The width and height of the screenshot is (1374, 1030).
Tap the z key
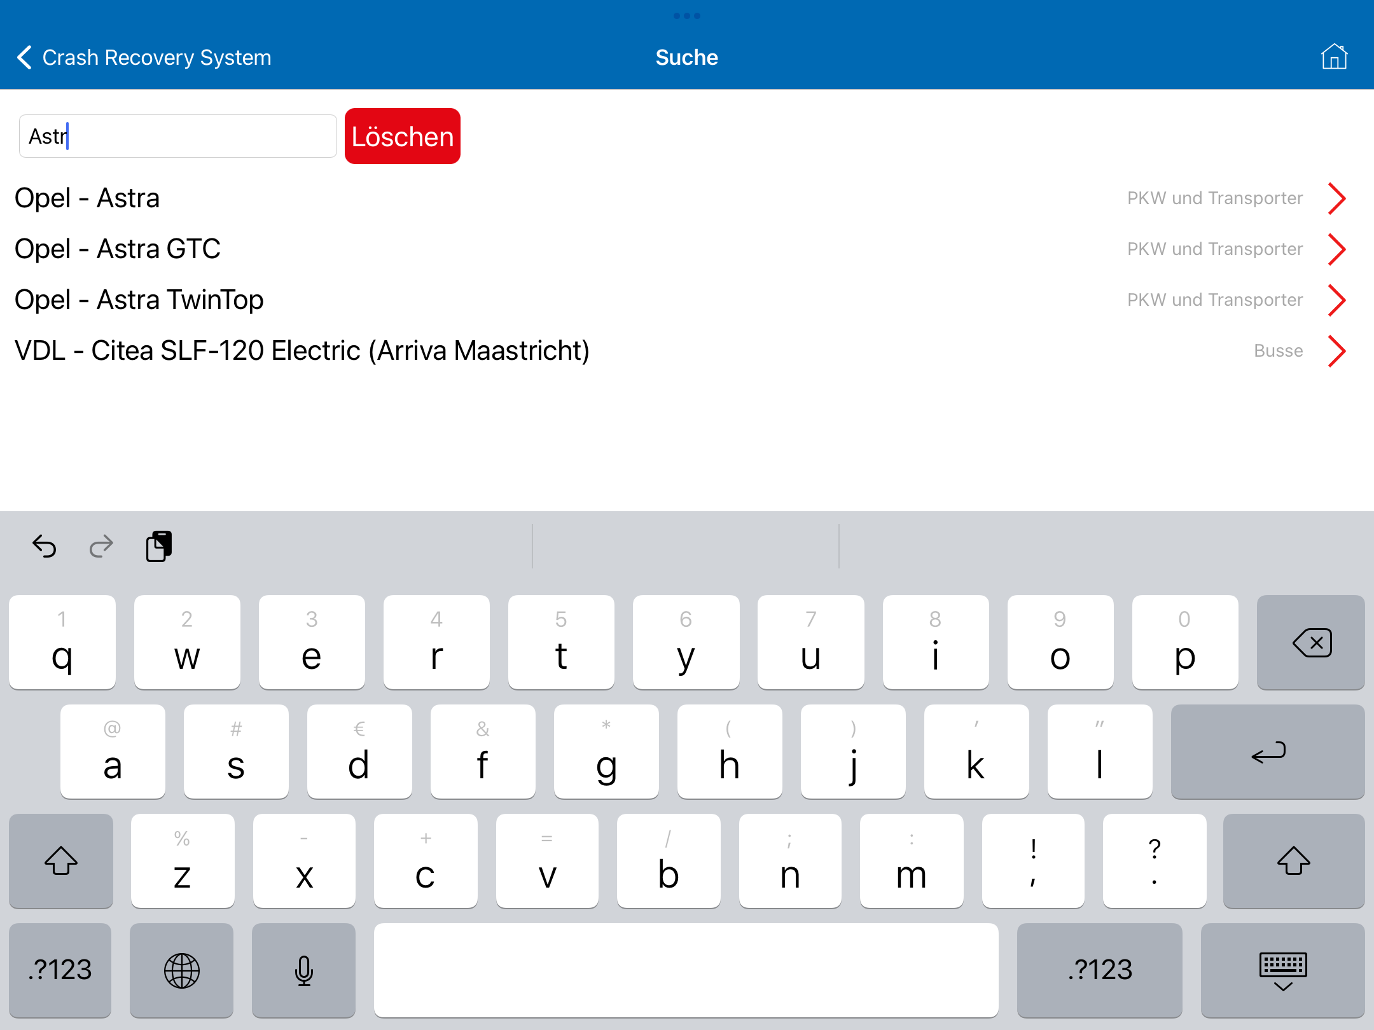[x=183, y=861]
